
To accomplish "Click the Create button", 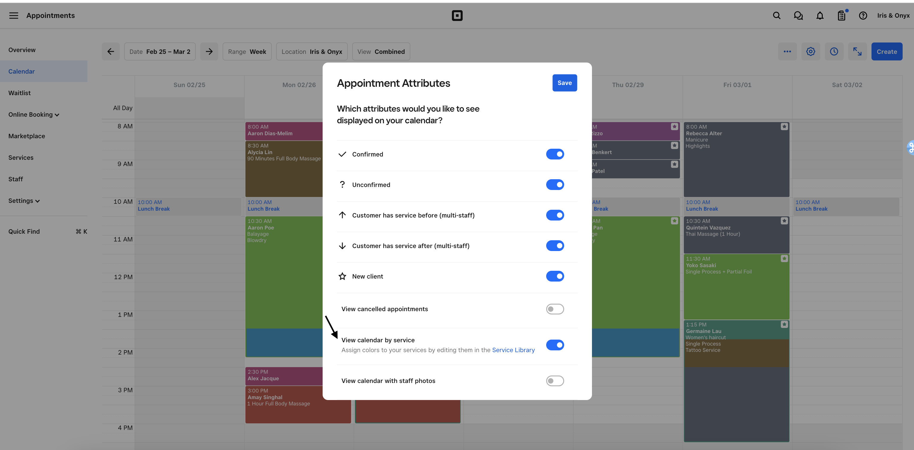I will coord(887,52).
